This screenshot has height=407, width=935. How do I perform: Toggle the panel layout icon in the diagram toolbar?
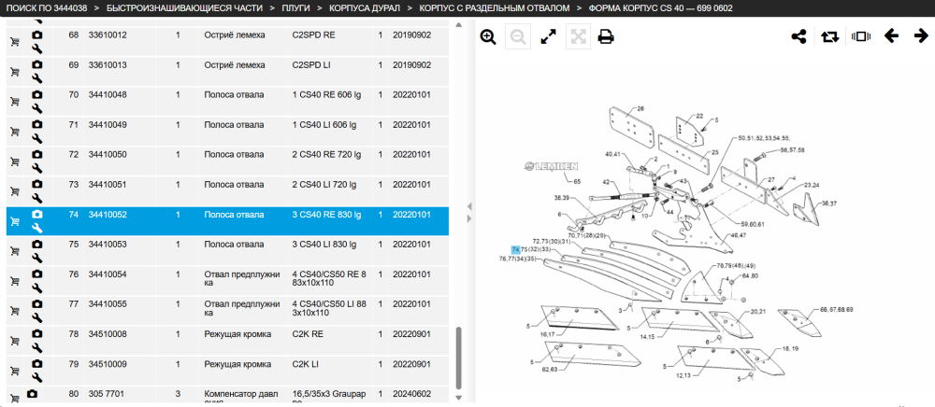860,37
